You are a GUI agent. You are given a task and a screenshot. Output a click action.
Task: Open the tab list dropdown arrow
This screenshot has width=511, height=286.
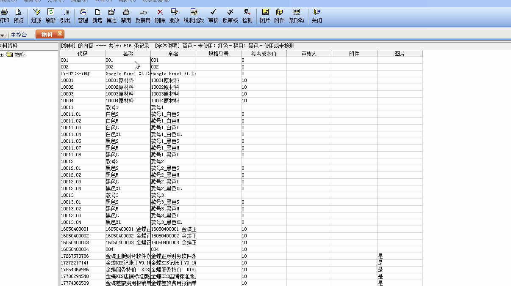tap(3, 35)
